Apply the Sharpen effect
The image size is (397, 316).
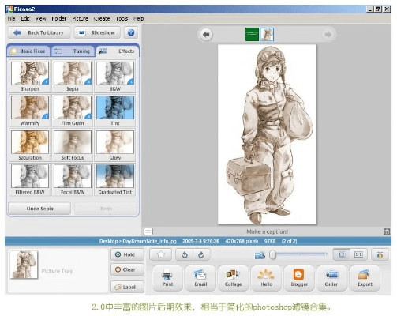coord(30,77)
